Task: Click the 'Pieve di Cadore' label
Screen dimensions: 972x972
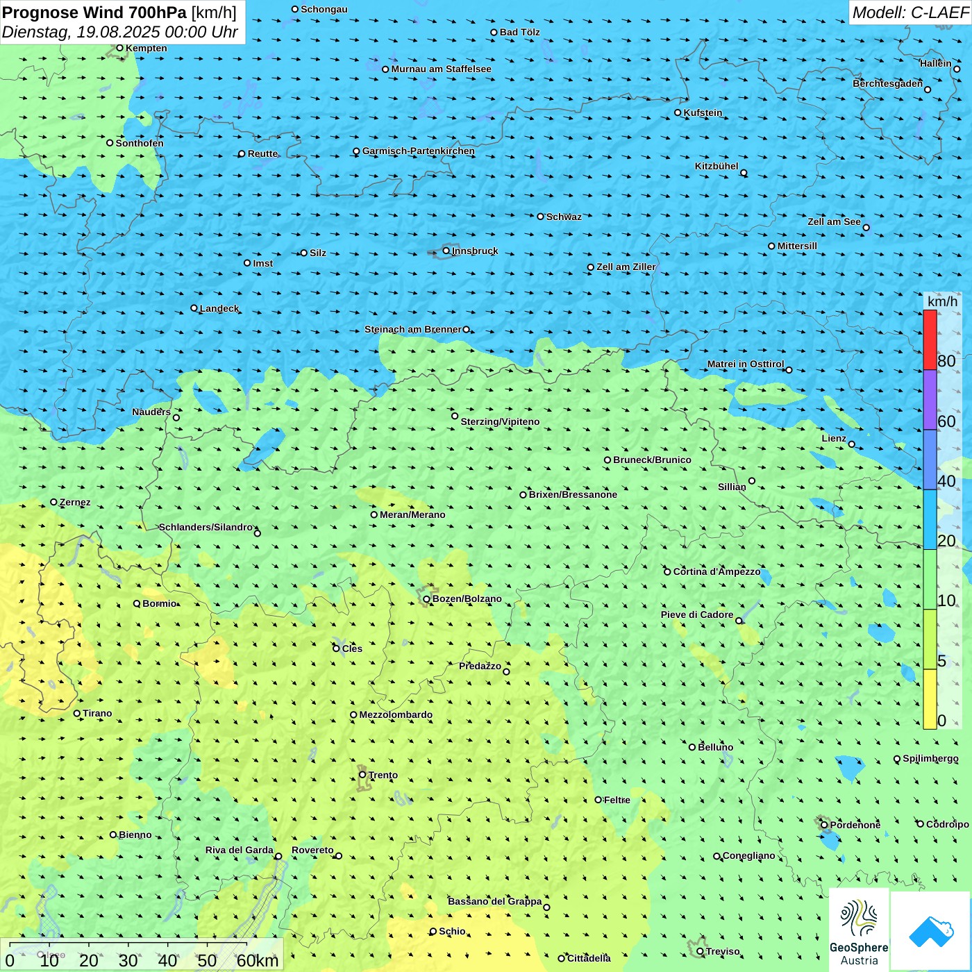Action: [697, 614]
